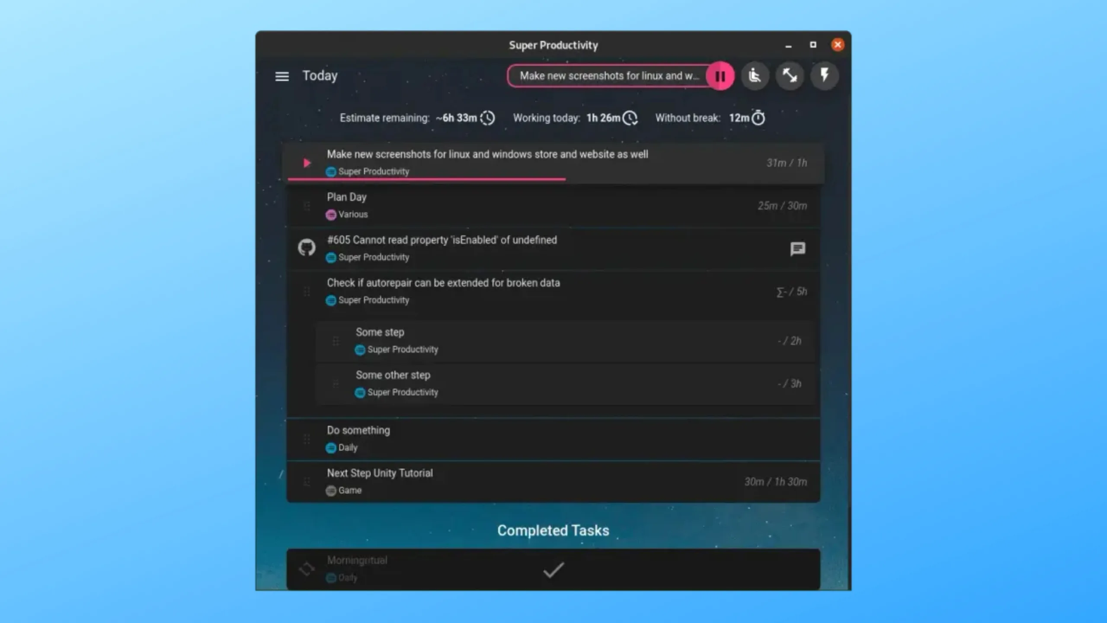
Task: Select the Morningritual completed task title
Action: coord(357,560)
